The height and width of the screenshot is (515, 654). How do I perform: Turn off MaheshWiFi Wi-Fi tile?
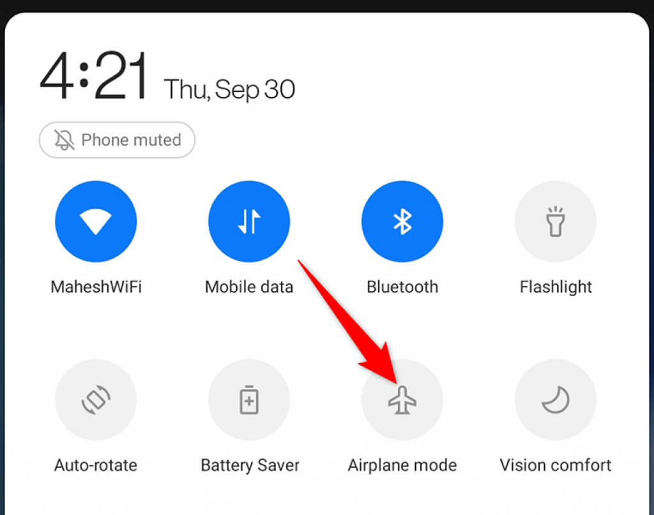tap(96, 221)
